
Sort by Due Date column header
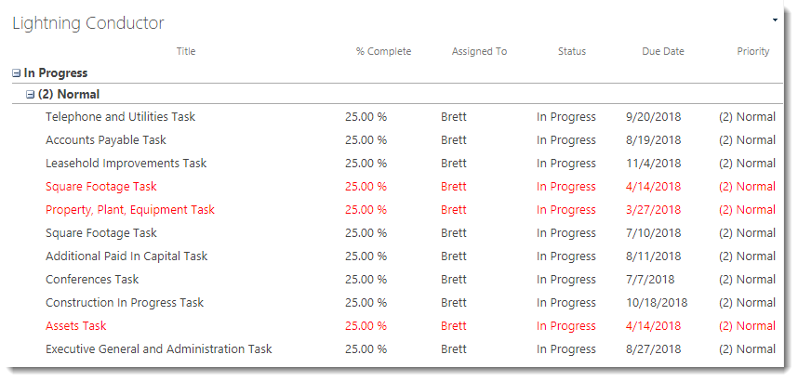tap(663, 51)
